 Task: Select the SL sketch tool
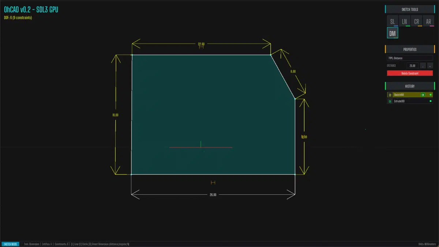click(x=393, y=21)
